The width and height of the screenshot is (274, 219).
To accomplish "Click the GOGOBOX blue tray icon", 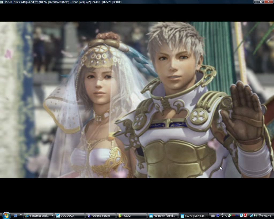I will coord(241,216).
